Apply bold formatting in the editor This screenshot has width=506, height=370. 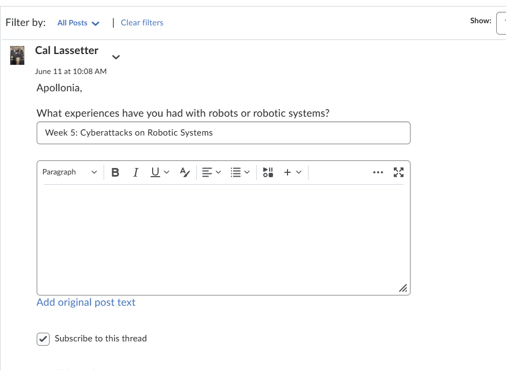[x=115, y=172]
